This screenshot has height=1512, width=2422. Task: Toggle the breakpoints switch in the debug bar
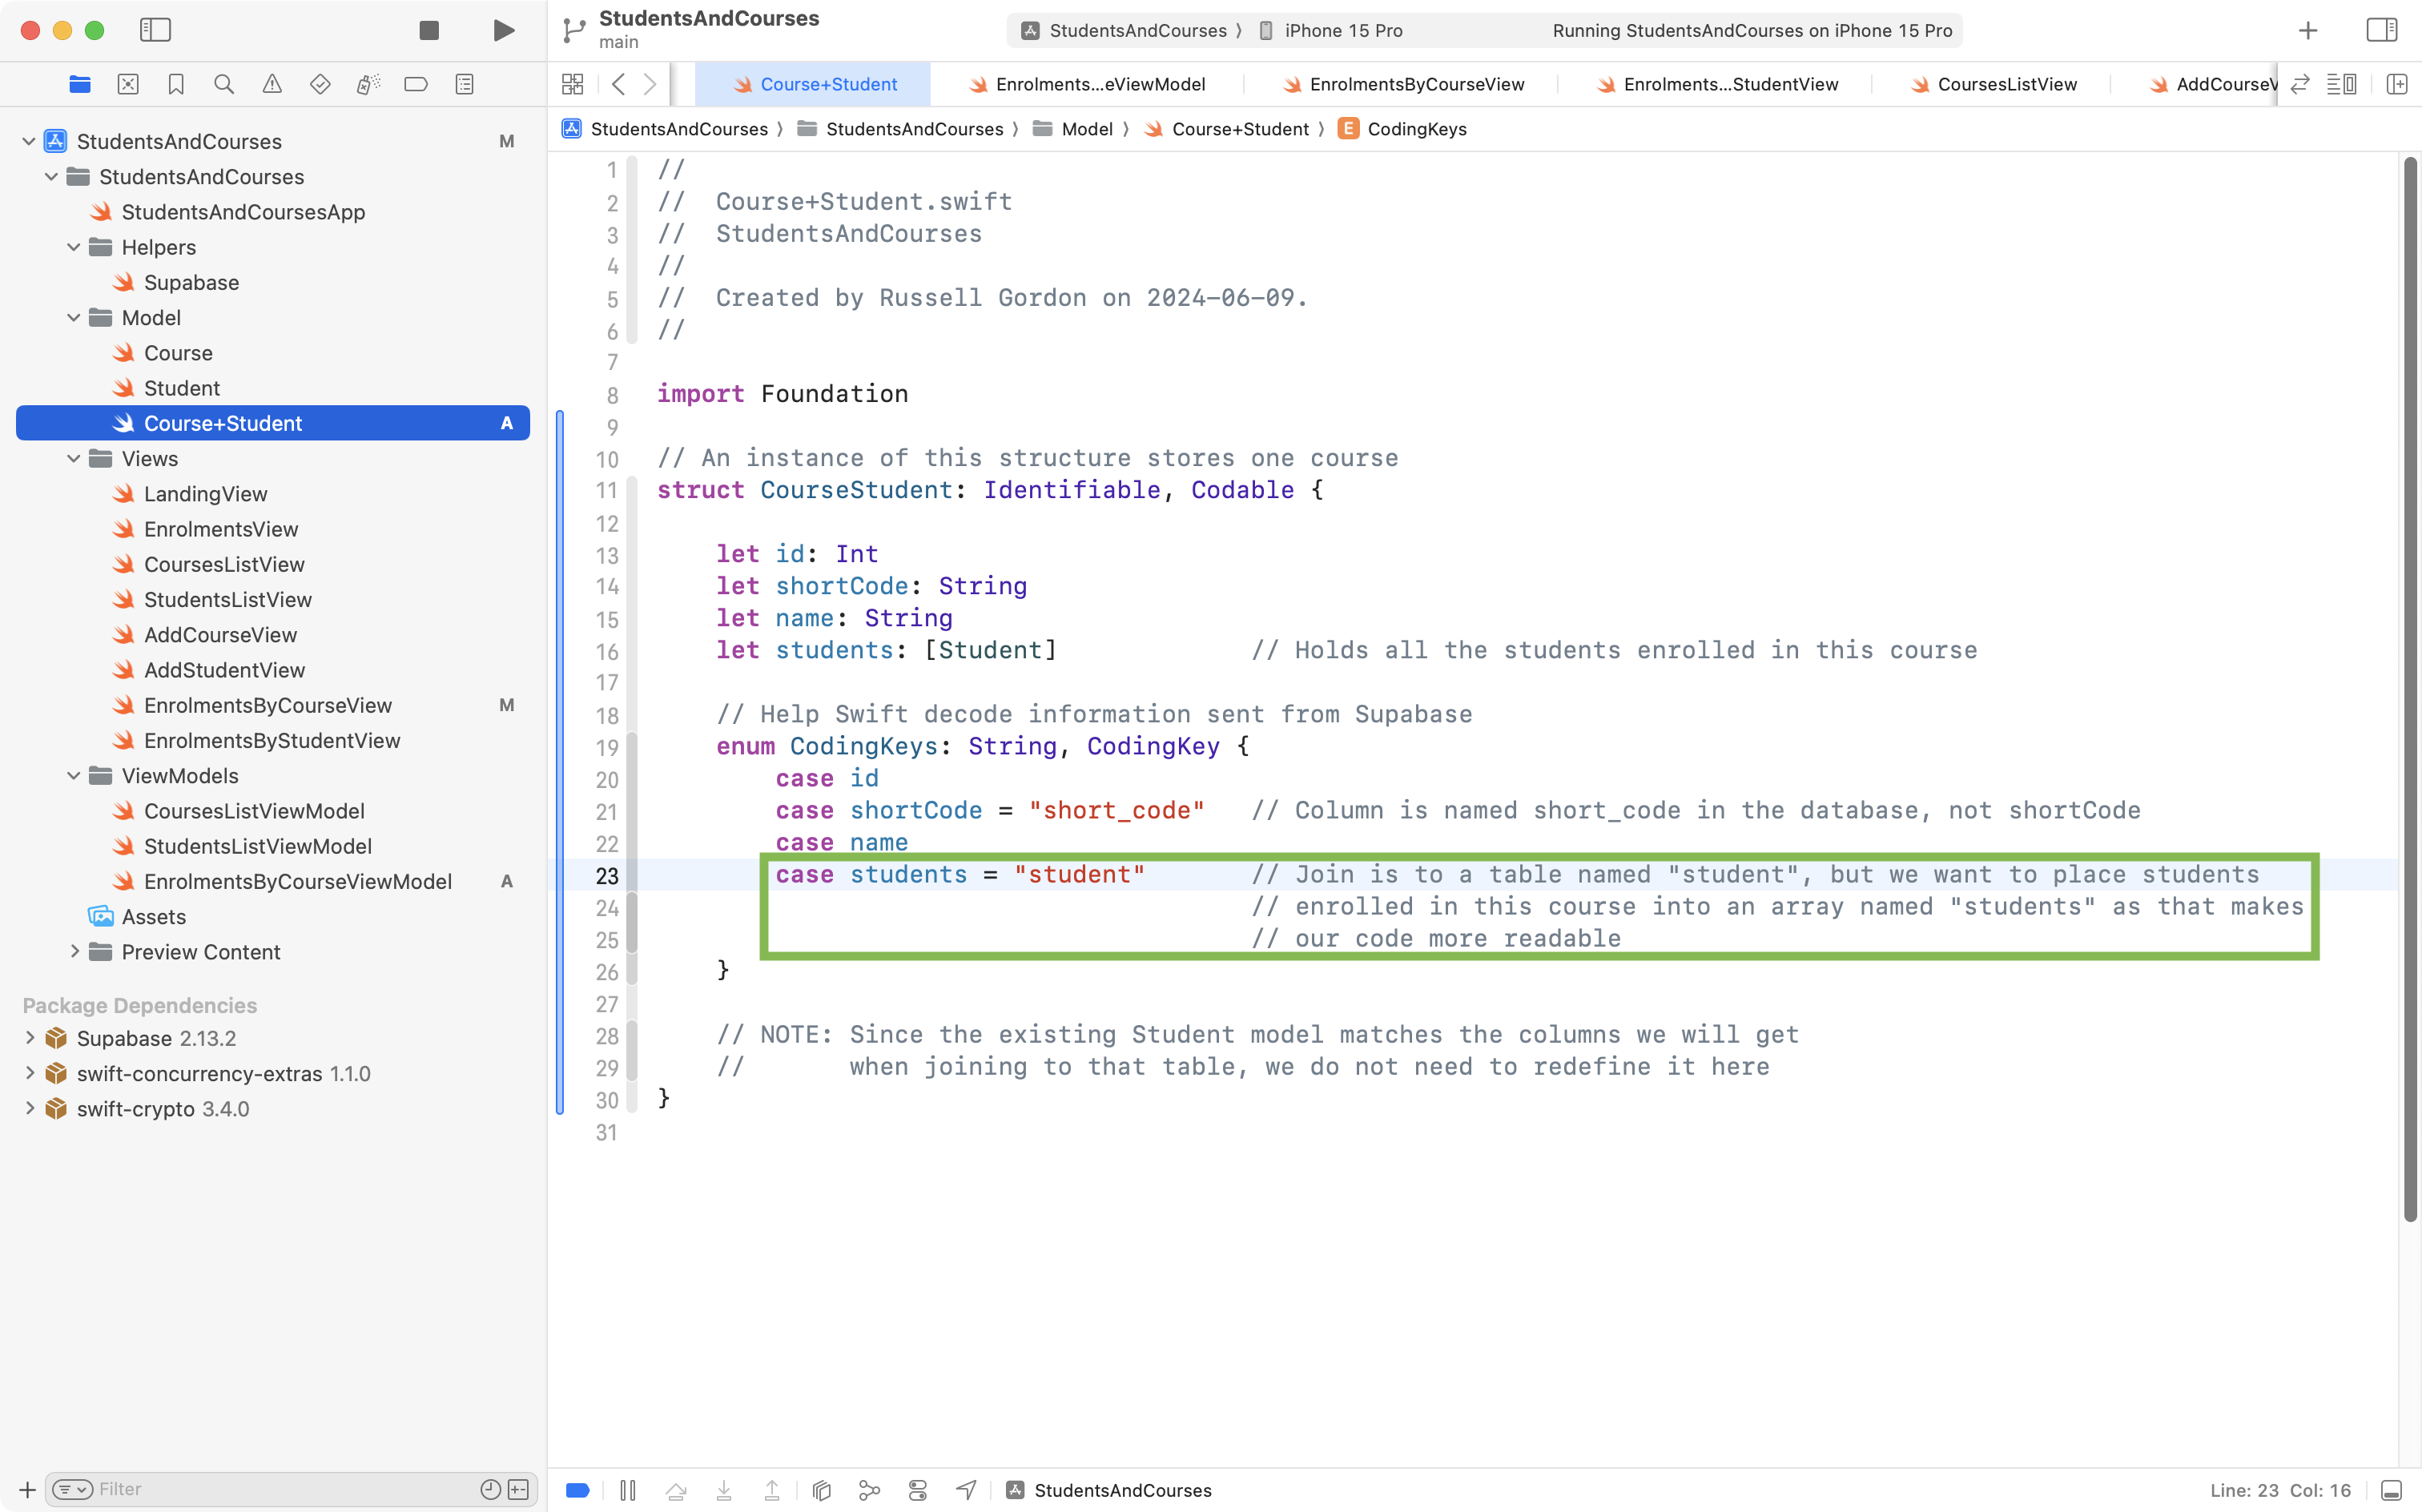coord(577,1490)
